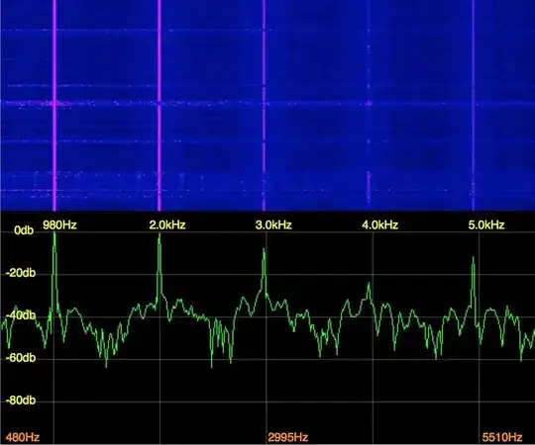Viewport: 535px width, 445px height.
Task: Click the 5.0kHz frequency label
Action: pyautogui.click(x=486, y=225)
